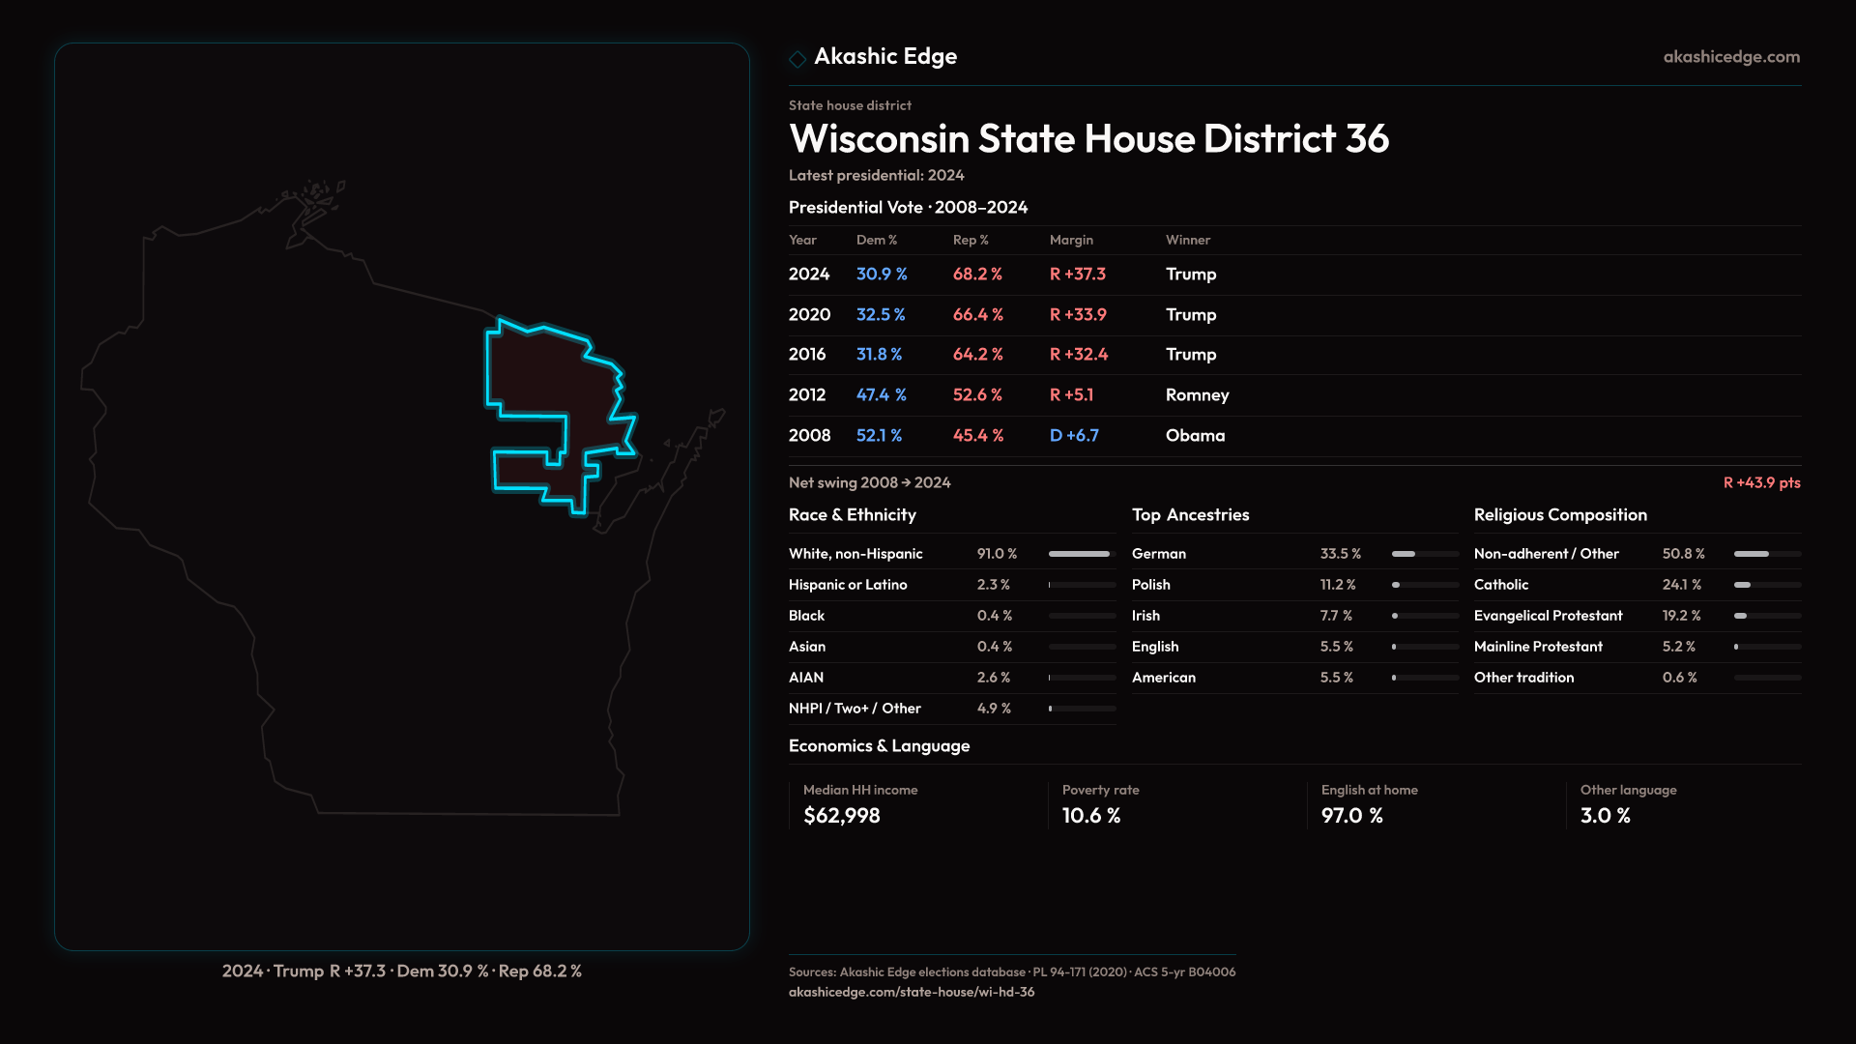Image resolution: width=1856 pixels, height=1044 pixels.
Task: Click the White, non-Hispanic percentage bar
Action: (1081, 554)
